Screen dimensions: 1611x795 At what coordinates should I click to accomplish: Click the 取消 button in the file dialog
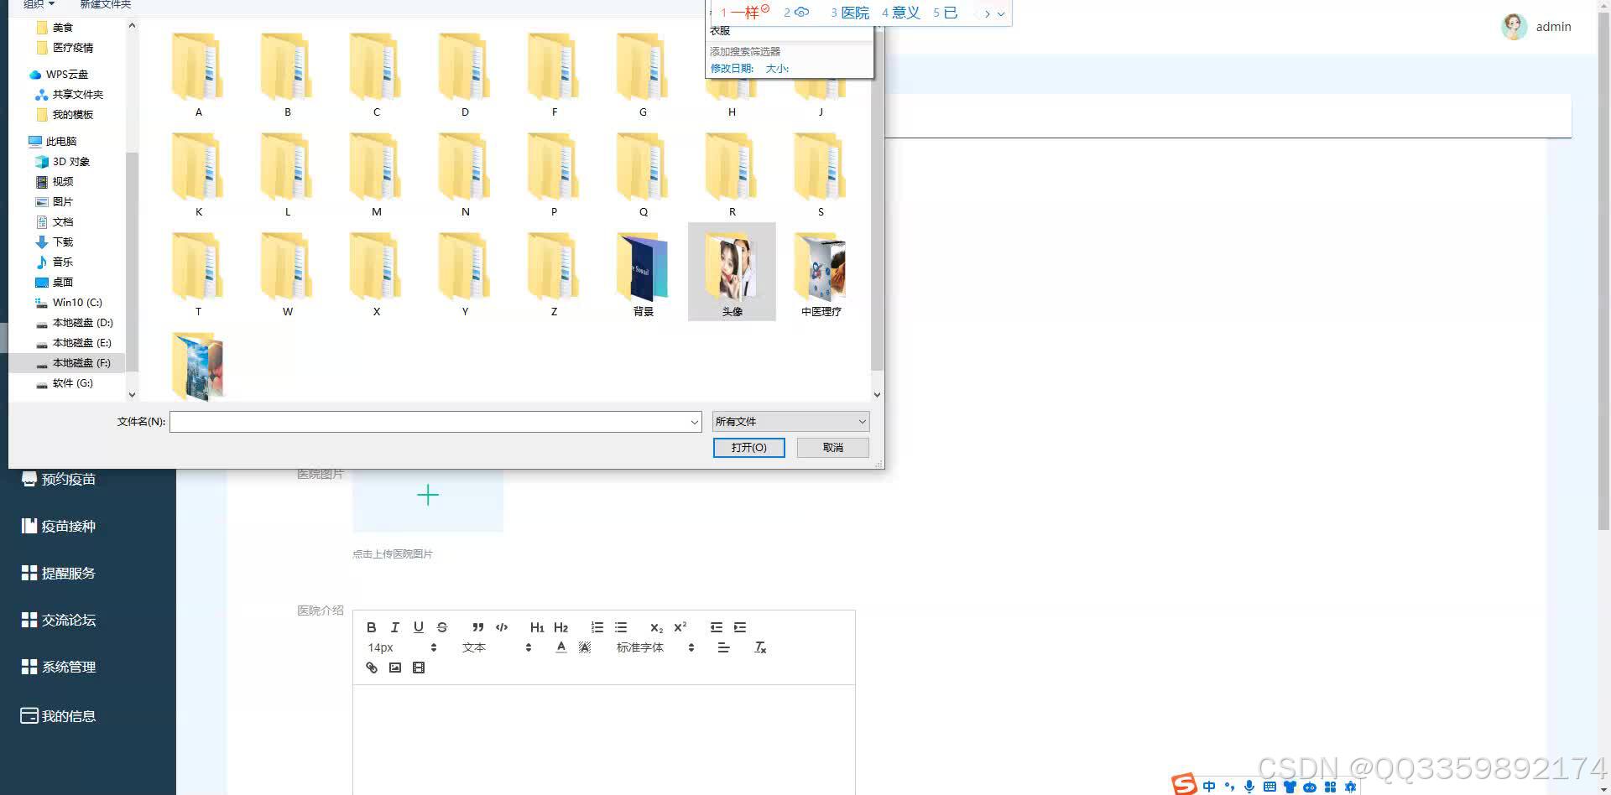pos(832,448)
